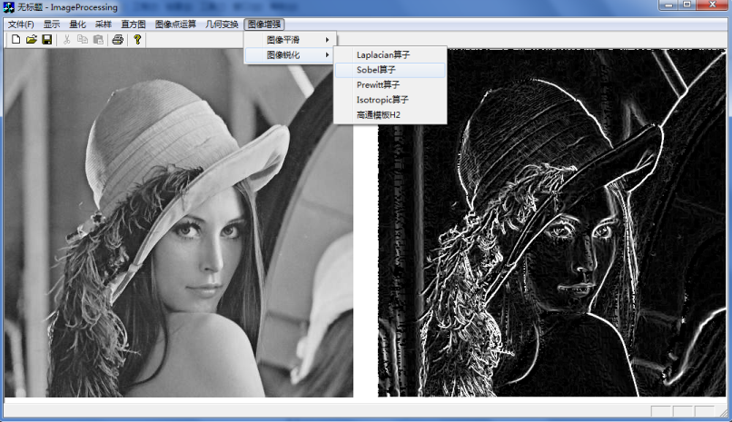Open the 几何变换 menu
This screenshot has height=422, width=732.
(x=222, y=25)
